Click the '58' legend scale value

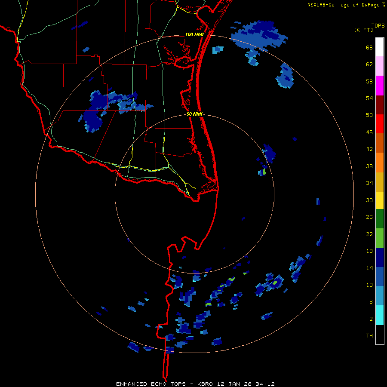pos(369,81)
